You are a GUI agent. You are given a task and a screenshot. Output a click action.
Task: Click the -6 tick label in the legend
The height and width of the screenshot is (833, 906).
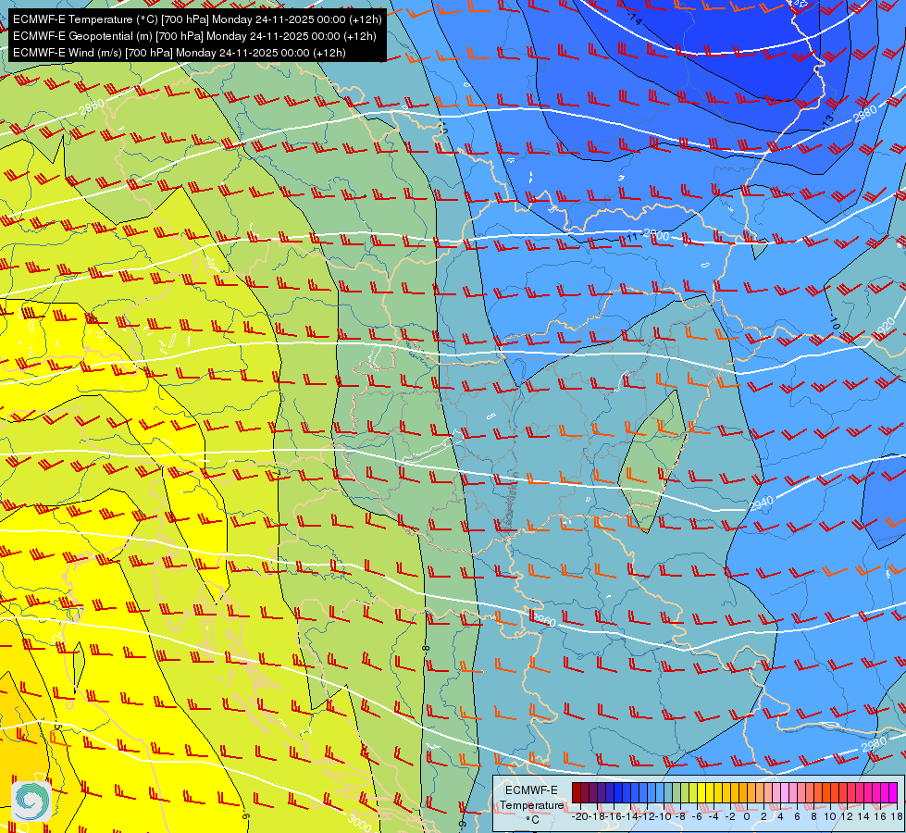(698, 817)
